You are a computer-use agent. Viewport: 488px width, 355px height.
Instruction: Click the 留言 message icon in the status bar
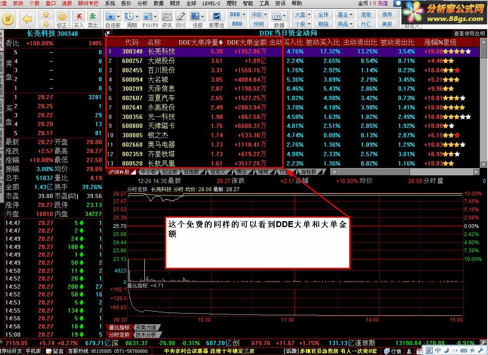(55, 351)
